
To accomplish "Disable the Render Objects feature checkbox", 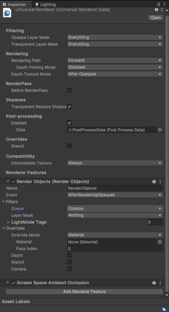I will 14,182.
